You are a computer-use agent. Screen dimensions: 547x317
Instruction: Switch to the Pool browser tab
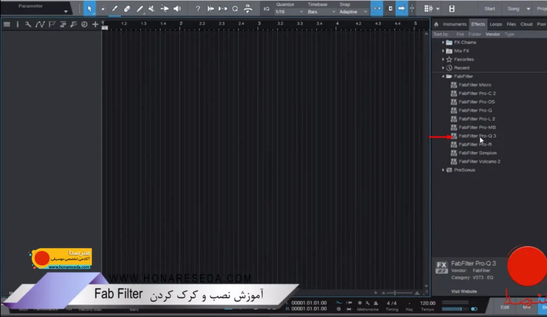click(541, 24)
